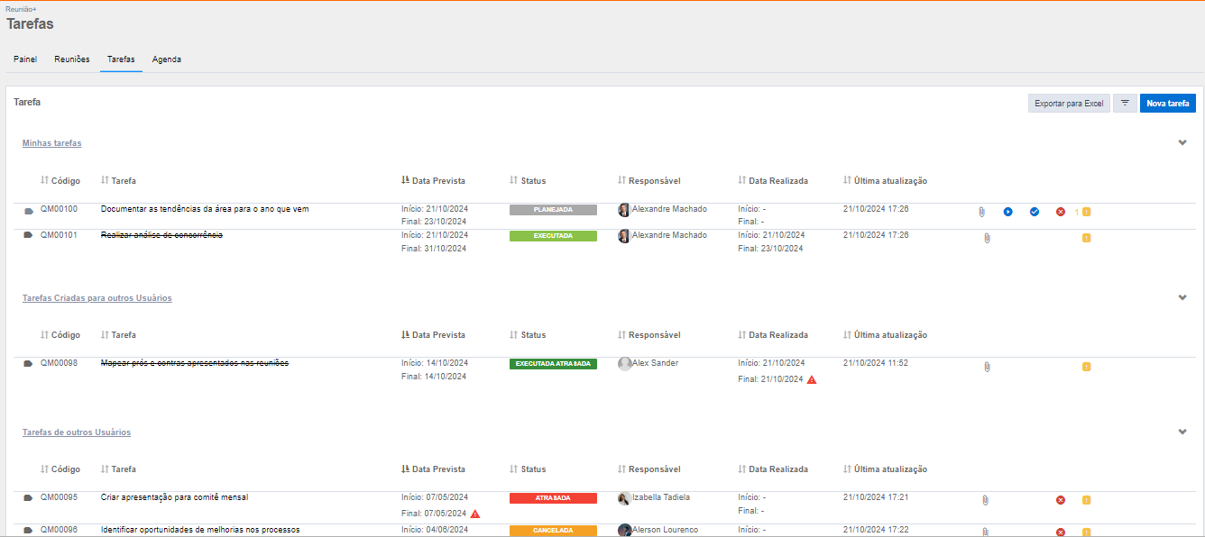1205x537 pixels.
Task: Start task QM00100 with the blue play icon
Action: 1007,212
